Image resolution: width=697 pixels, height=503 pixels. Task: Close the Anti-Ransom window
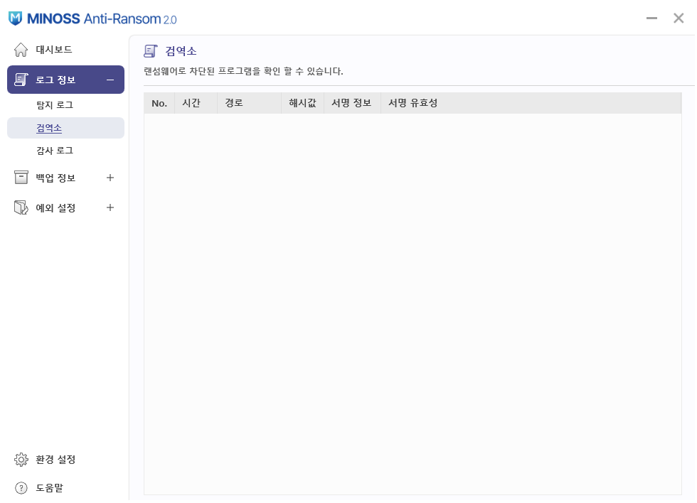point(679,18)
